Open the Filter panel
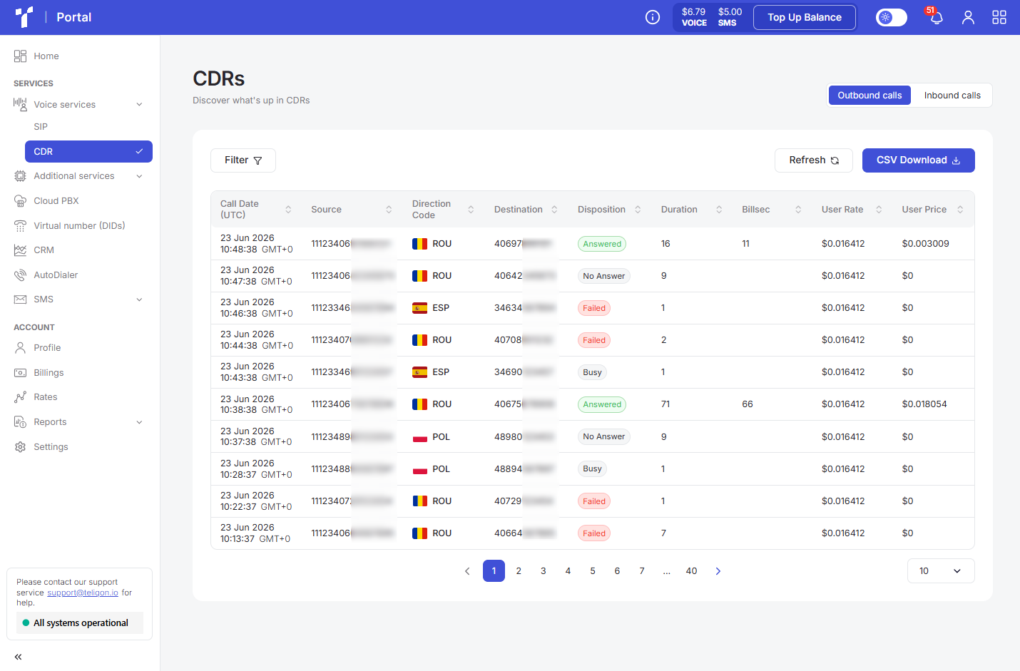Screen dimensions: 1020x671 (243, 160)
